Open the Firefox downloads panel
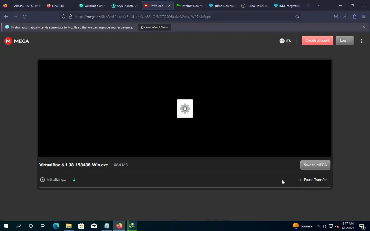The width and height of the screenshot is (370, 231). click(x=345, y=17)
